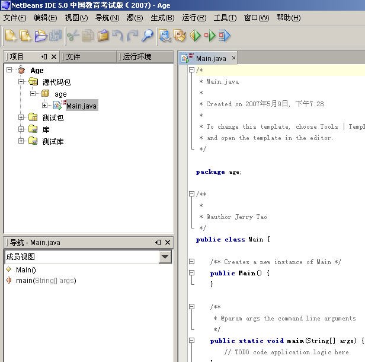This screenshot has height=362, width=365.
Task: Expand the 测试包 tree node
Action: (x=21, y=117)
